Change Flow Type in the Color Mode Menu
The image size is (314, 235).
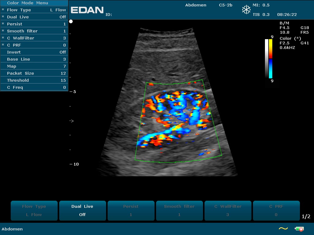point(34,10)
